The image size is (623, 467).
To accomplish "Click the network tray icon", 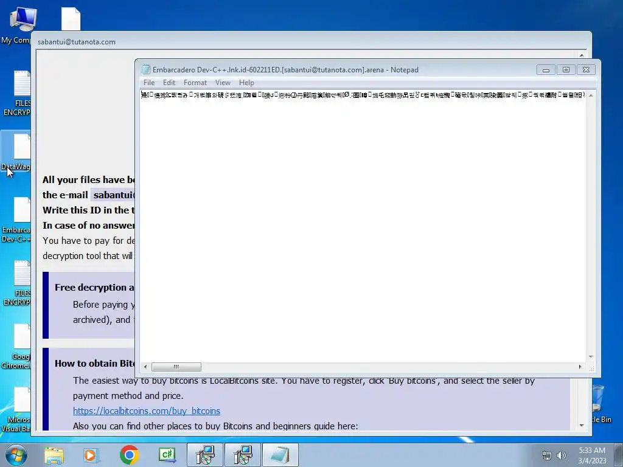I will pos(547,455).
